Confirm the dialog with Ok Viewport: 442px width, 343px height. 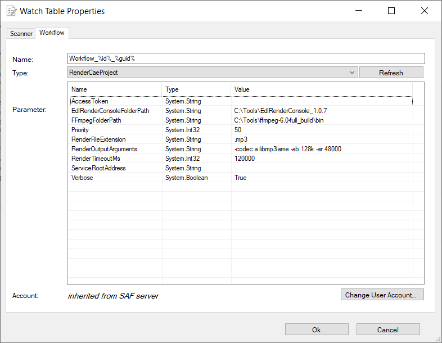tap(316, 330)
